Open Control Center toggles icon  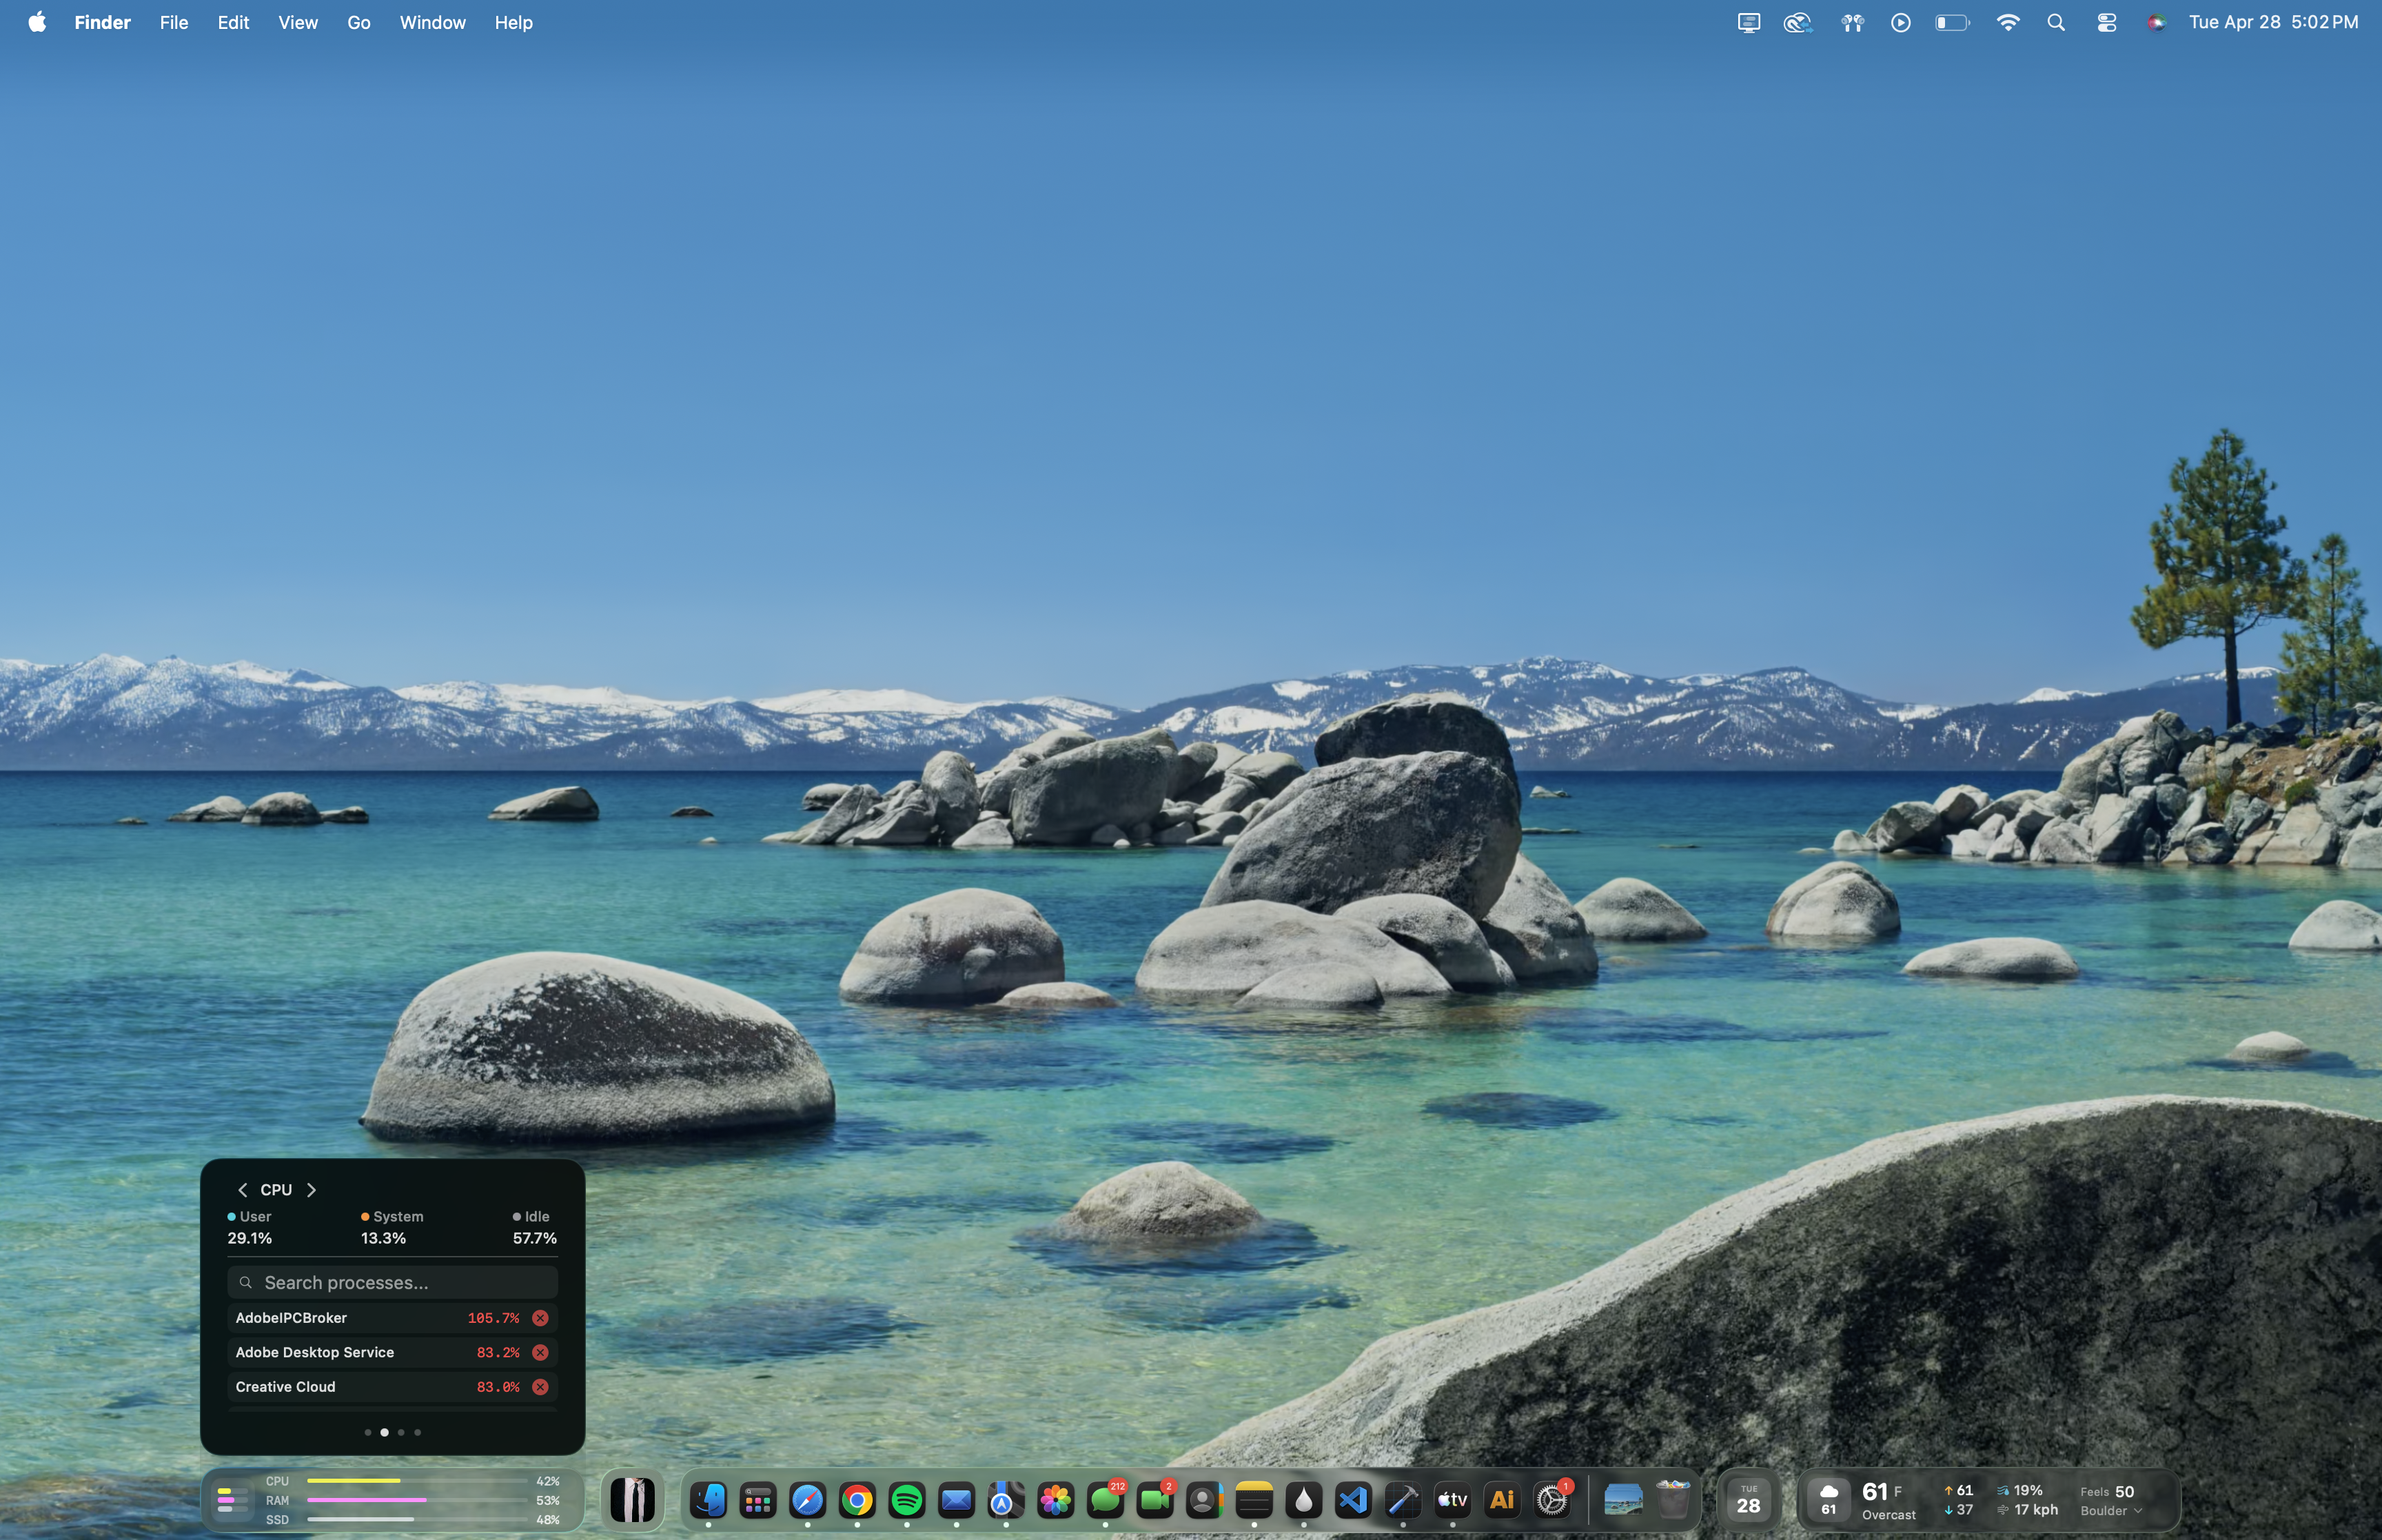[2106, 22]
